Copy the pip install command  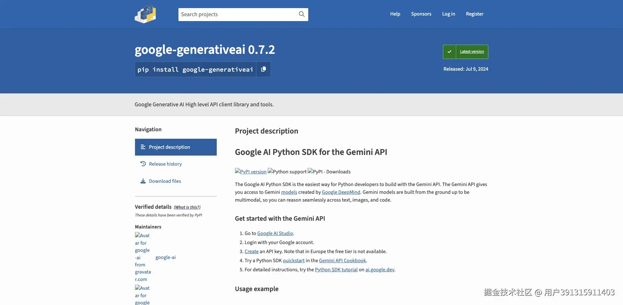point(263,69)
